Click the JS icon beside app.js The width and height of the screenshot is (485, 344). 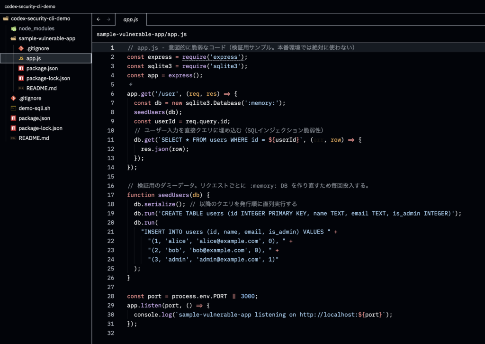tap(21, 58)
